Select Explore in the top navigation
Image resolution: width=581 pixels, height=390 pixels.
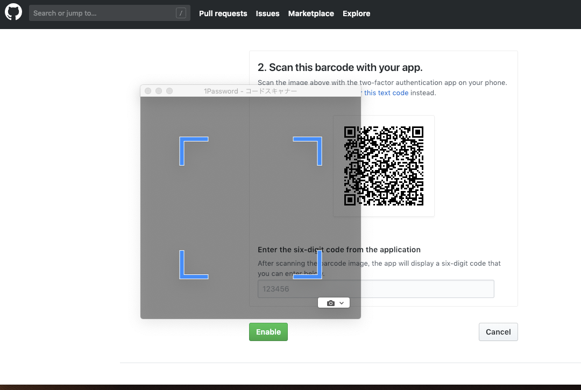tap(356, 13)
